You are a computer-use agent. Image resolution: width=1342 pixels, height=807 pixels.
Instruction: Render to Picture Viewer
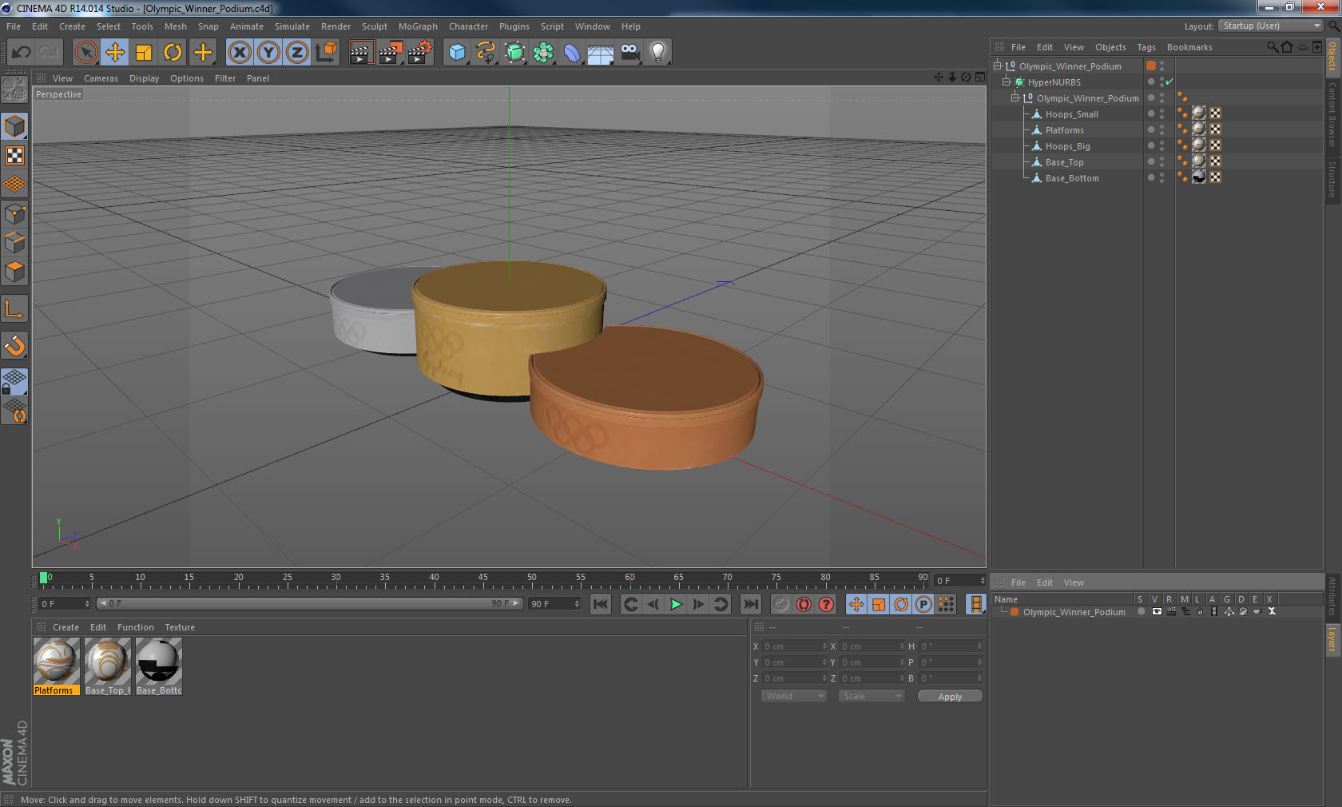pos(391,53)
